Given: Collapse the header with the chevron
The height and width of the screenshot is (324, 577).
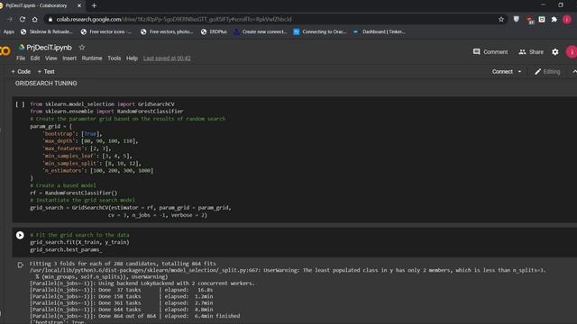Looking at the screenshot, I should 574,72.
